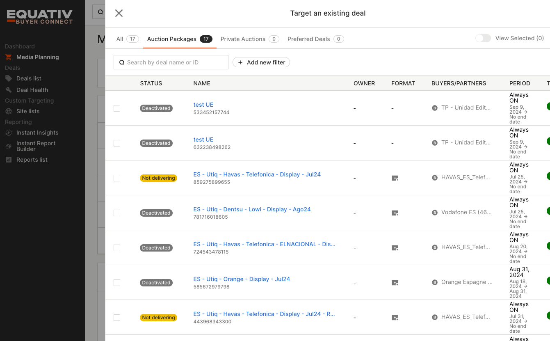Click the Instant Report Builder icon
Screen dimensions: 550x341
[8, 146]
